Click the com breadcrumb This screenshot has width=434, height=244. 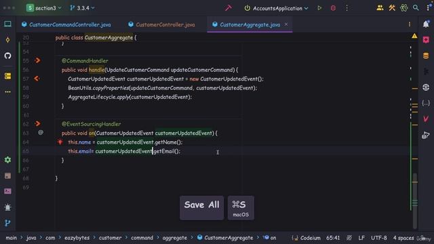[50, 238]
